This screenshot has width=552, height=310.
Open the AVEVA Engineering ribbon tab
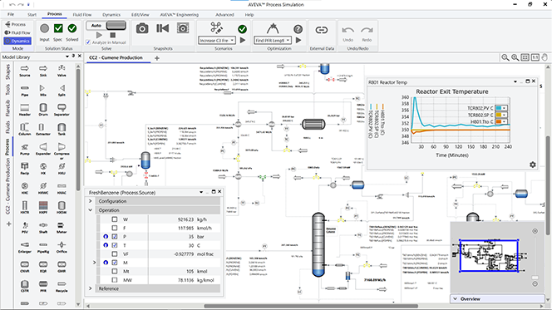[x=180, y=15]
